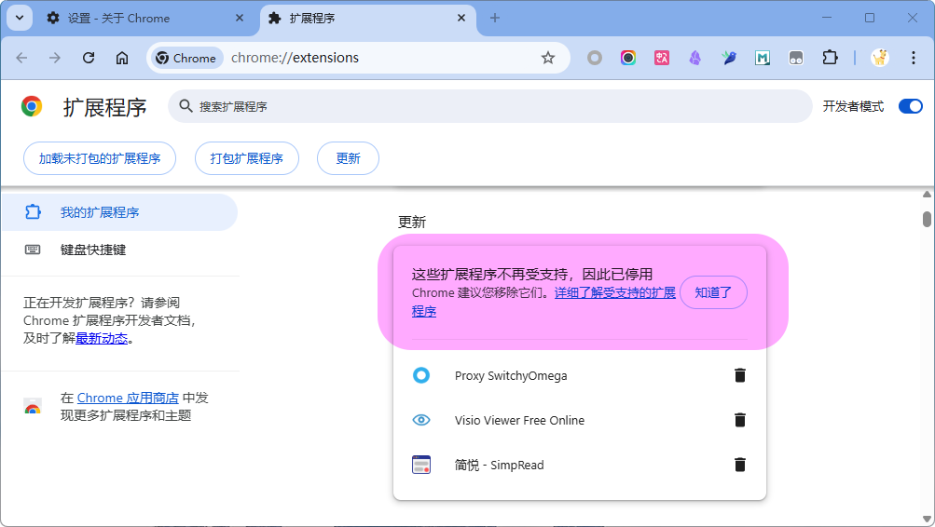Click the Visio Viewer eye icon

(x=421, y=420)
